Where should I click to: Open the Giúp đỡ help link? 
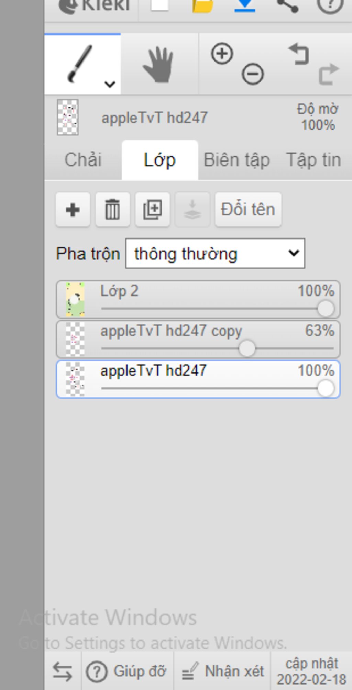[x=126, y=671]
